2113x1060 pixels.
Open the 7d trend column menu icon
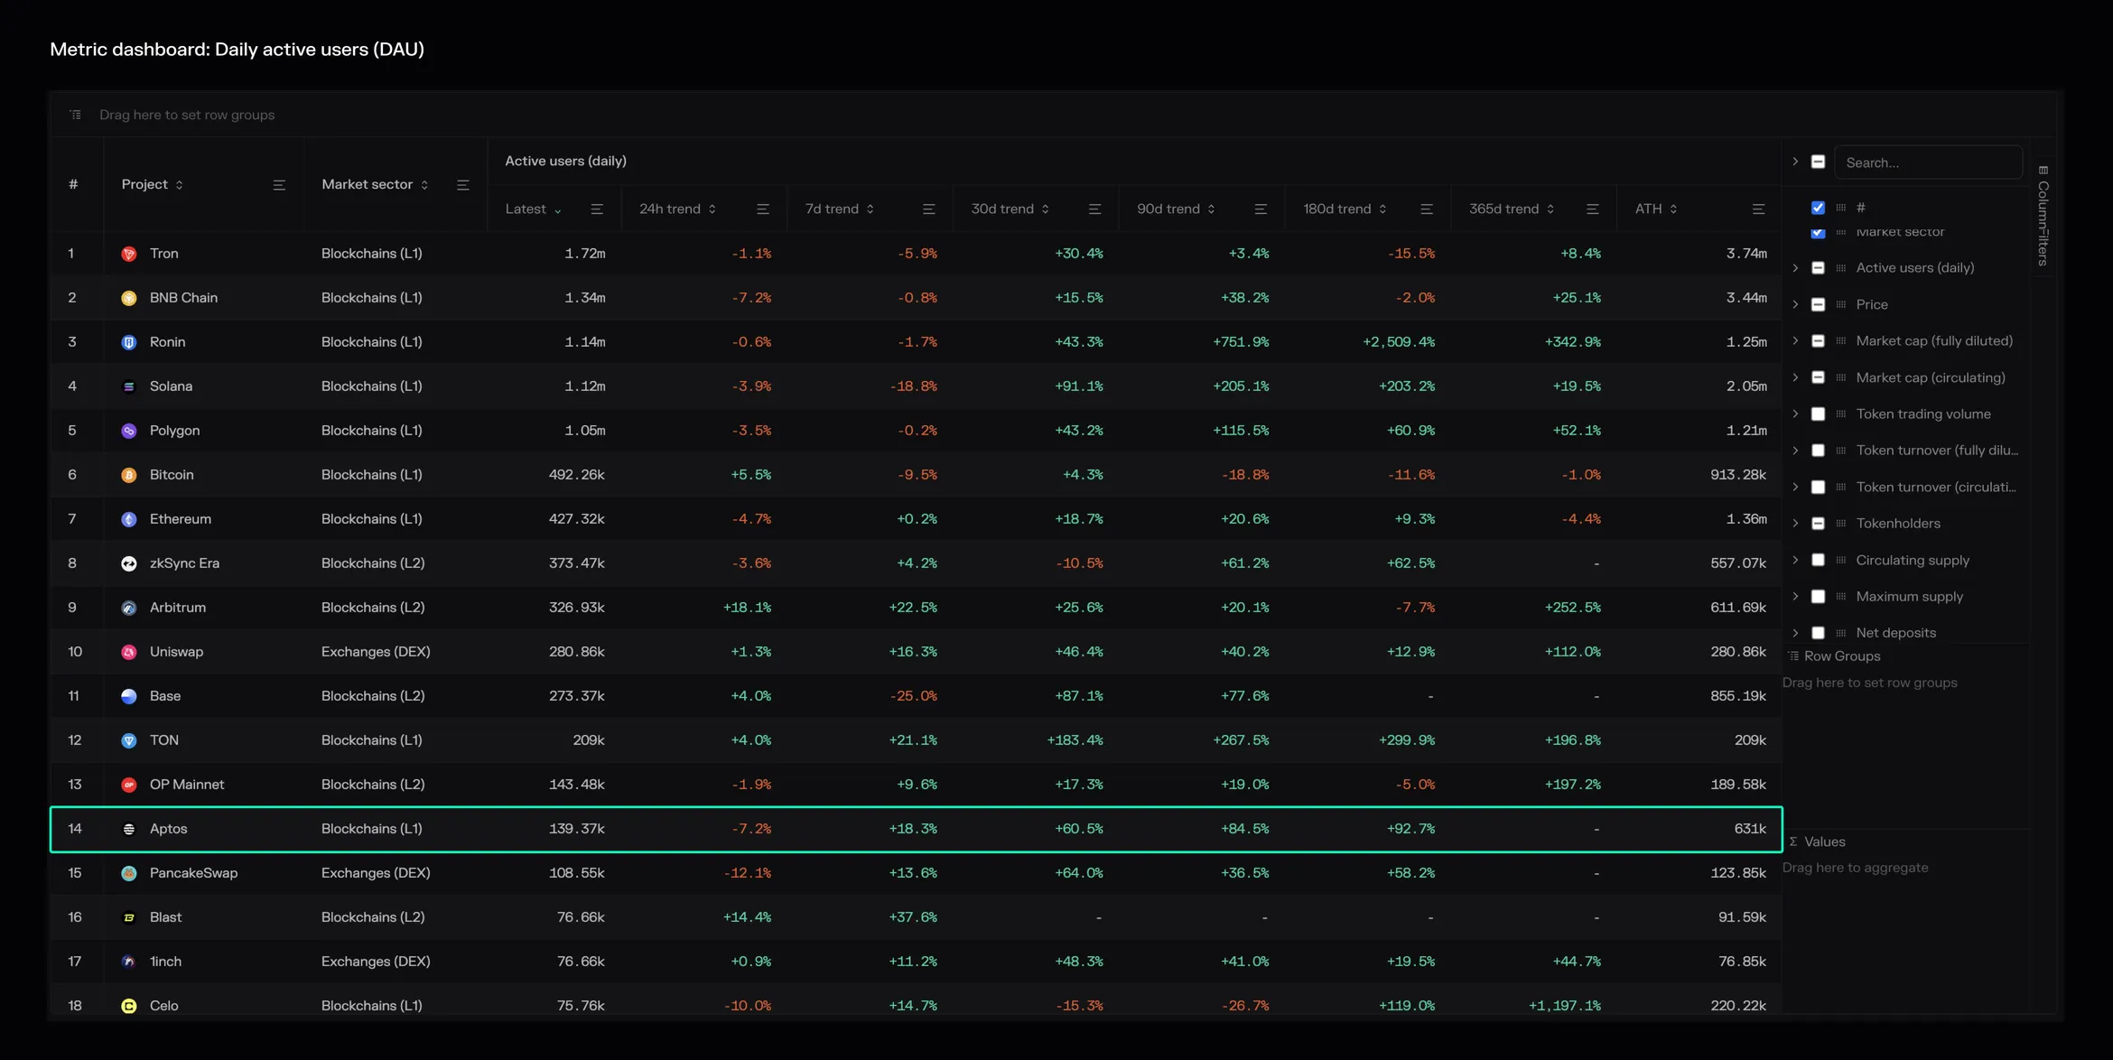[928, 209]
